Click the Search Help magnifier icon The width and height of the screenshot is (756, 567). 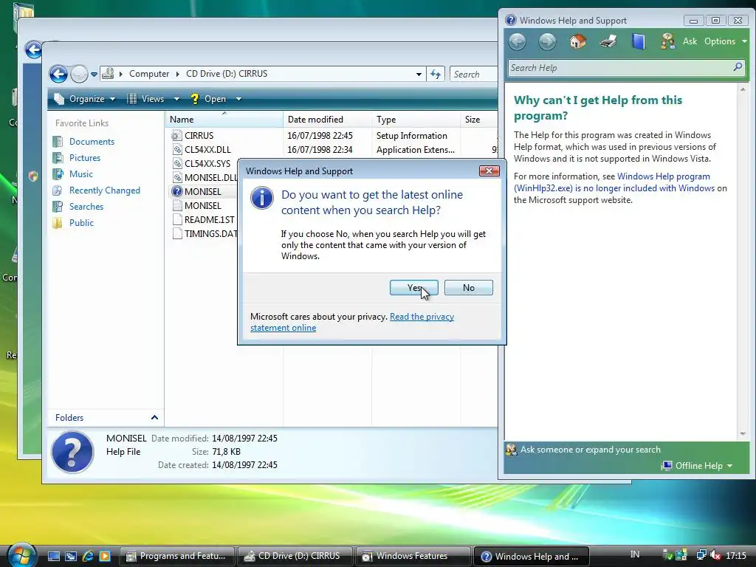click(738, 67)
